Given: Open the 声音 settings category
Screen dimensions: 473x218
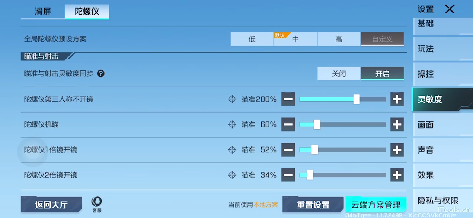Looking at the screenshot, I should 426,150.
